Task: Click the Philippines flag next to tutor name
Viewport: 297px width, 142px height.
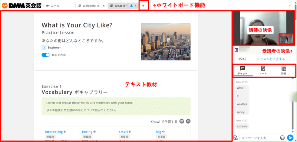Action: coord(236,49)
